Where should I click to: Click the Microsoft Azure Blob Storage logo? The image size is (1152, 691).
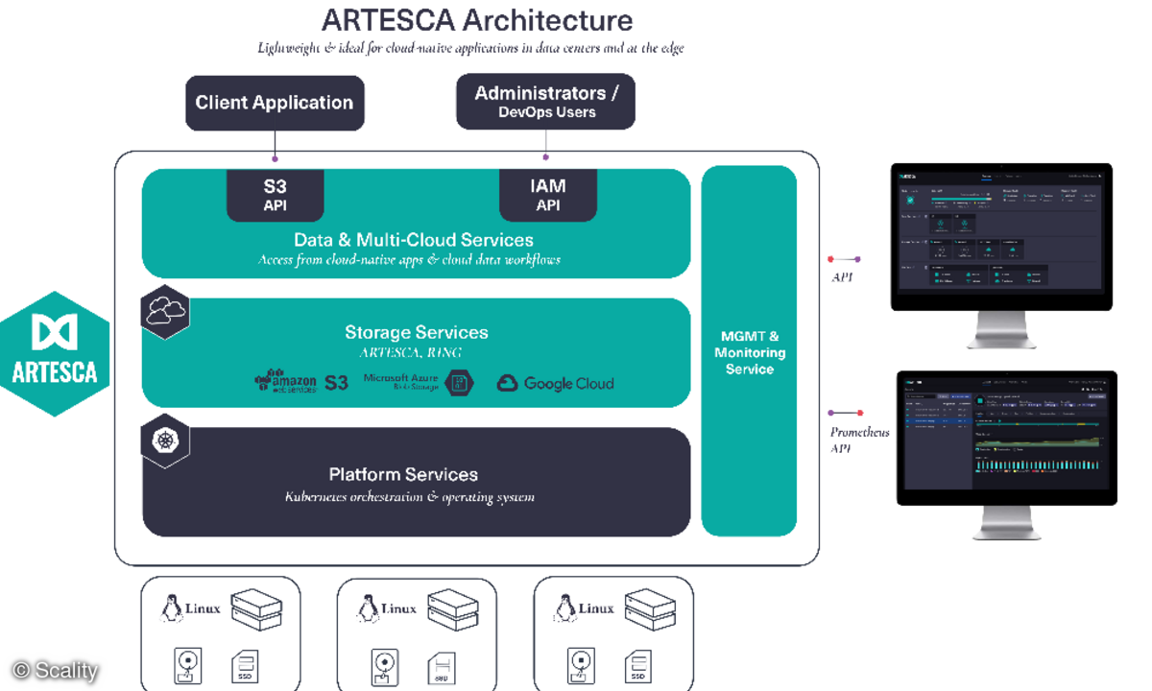tap(419, 383)
